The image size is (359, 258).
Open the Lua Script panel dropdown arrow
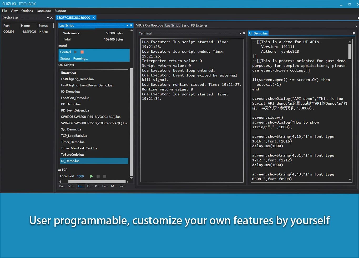127,26
